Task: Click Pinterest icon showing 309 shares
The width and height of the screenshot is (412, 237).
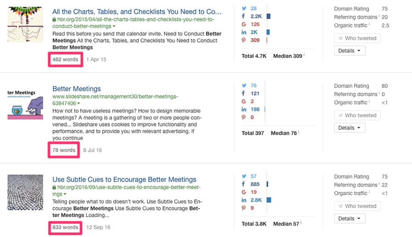Action: [x=244, y=40]
